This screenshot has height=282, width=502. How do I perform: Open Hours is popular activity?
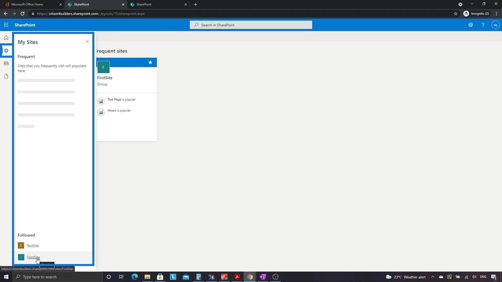(x=119, y=110)
